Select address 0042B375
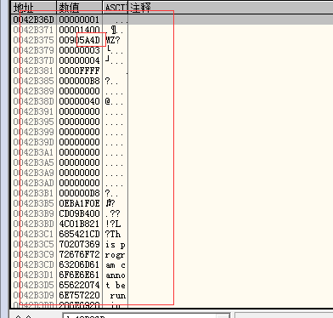This screenshot has height=318, width=333. [33, 40]
